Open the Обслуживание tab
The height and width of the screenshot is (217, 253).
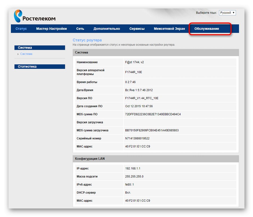(207, 29)
